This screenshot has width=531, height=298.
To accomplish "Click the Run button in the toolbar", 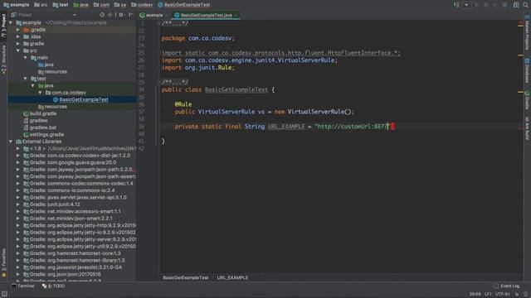I will pyautogui.click(x=477, y=5).
